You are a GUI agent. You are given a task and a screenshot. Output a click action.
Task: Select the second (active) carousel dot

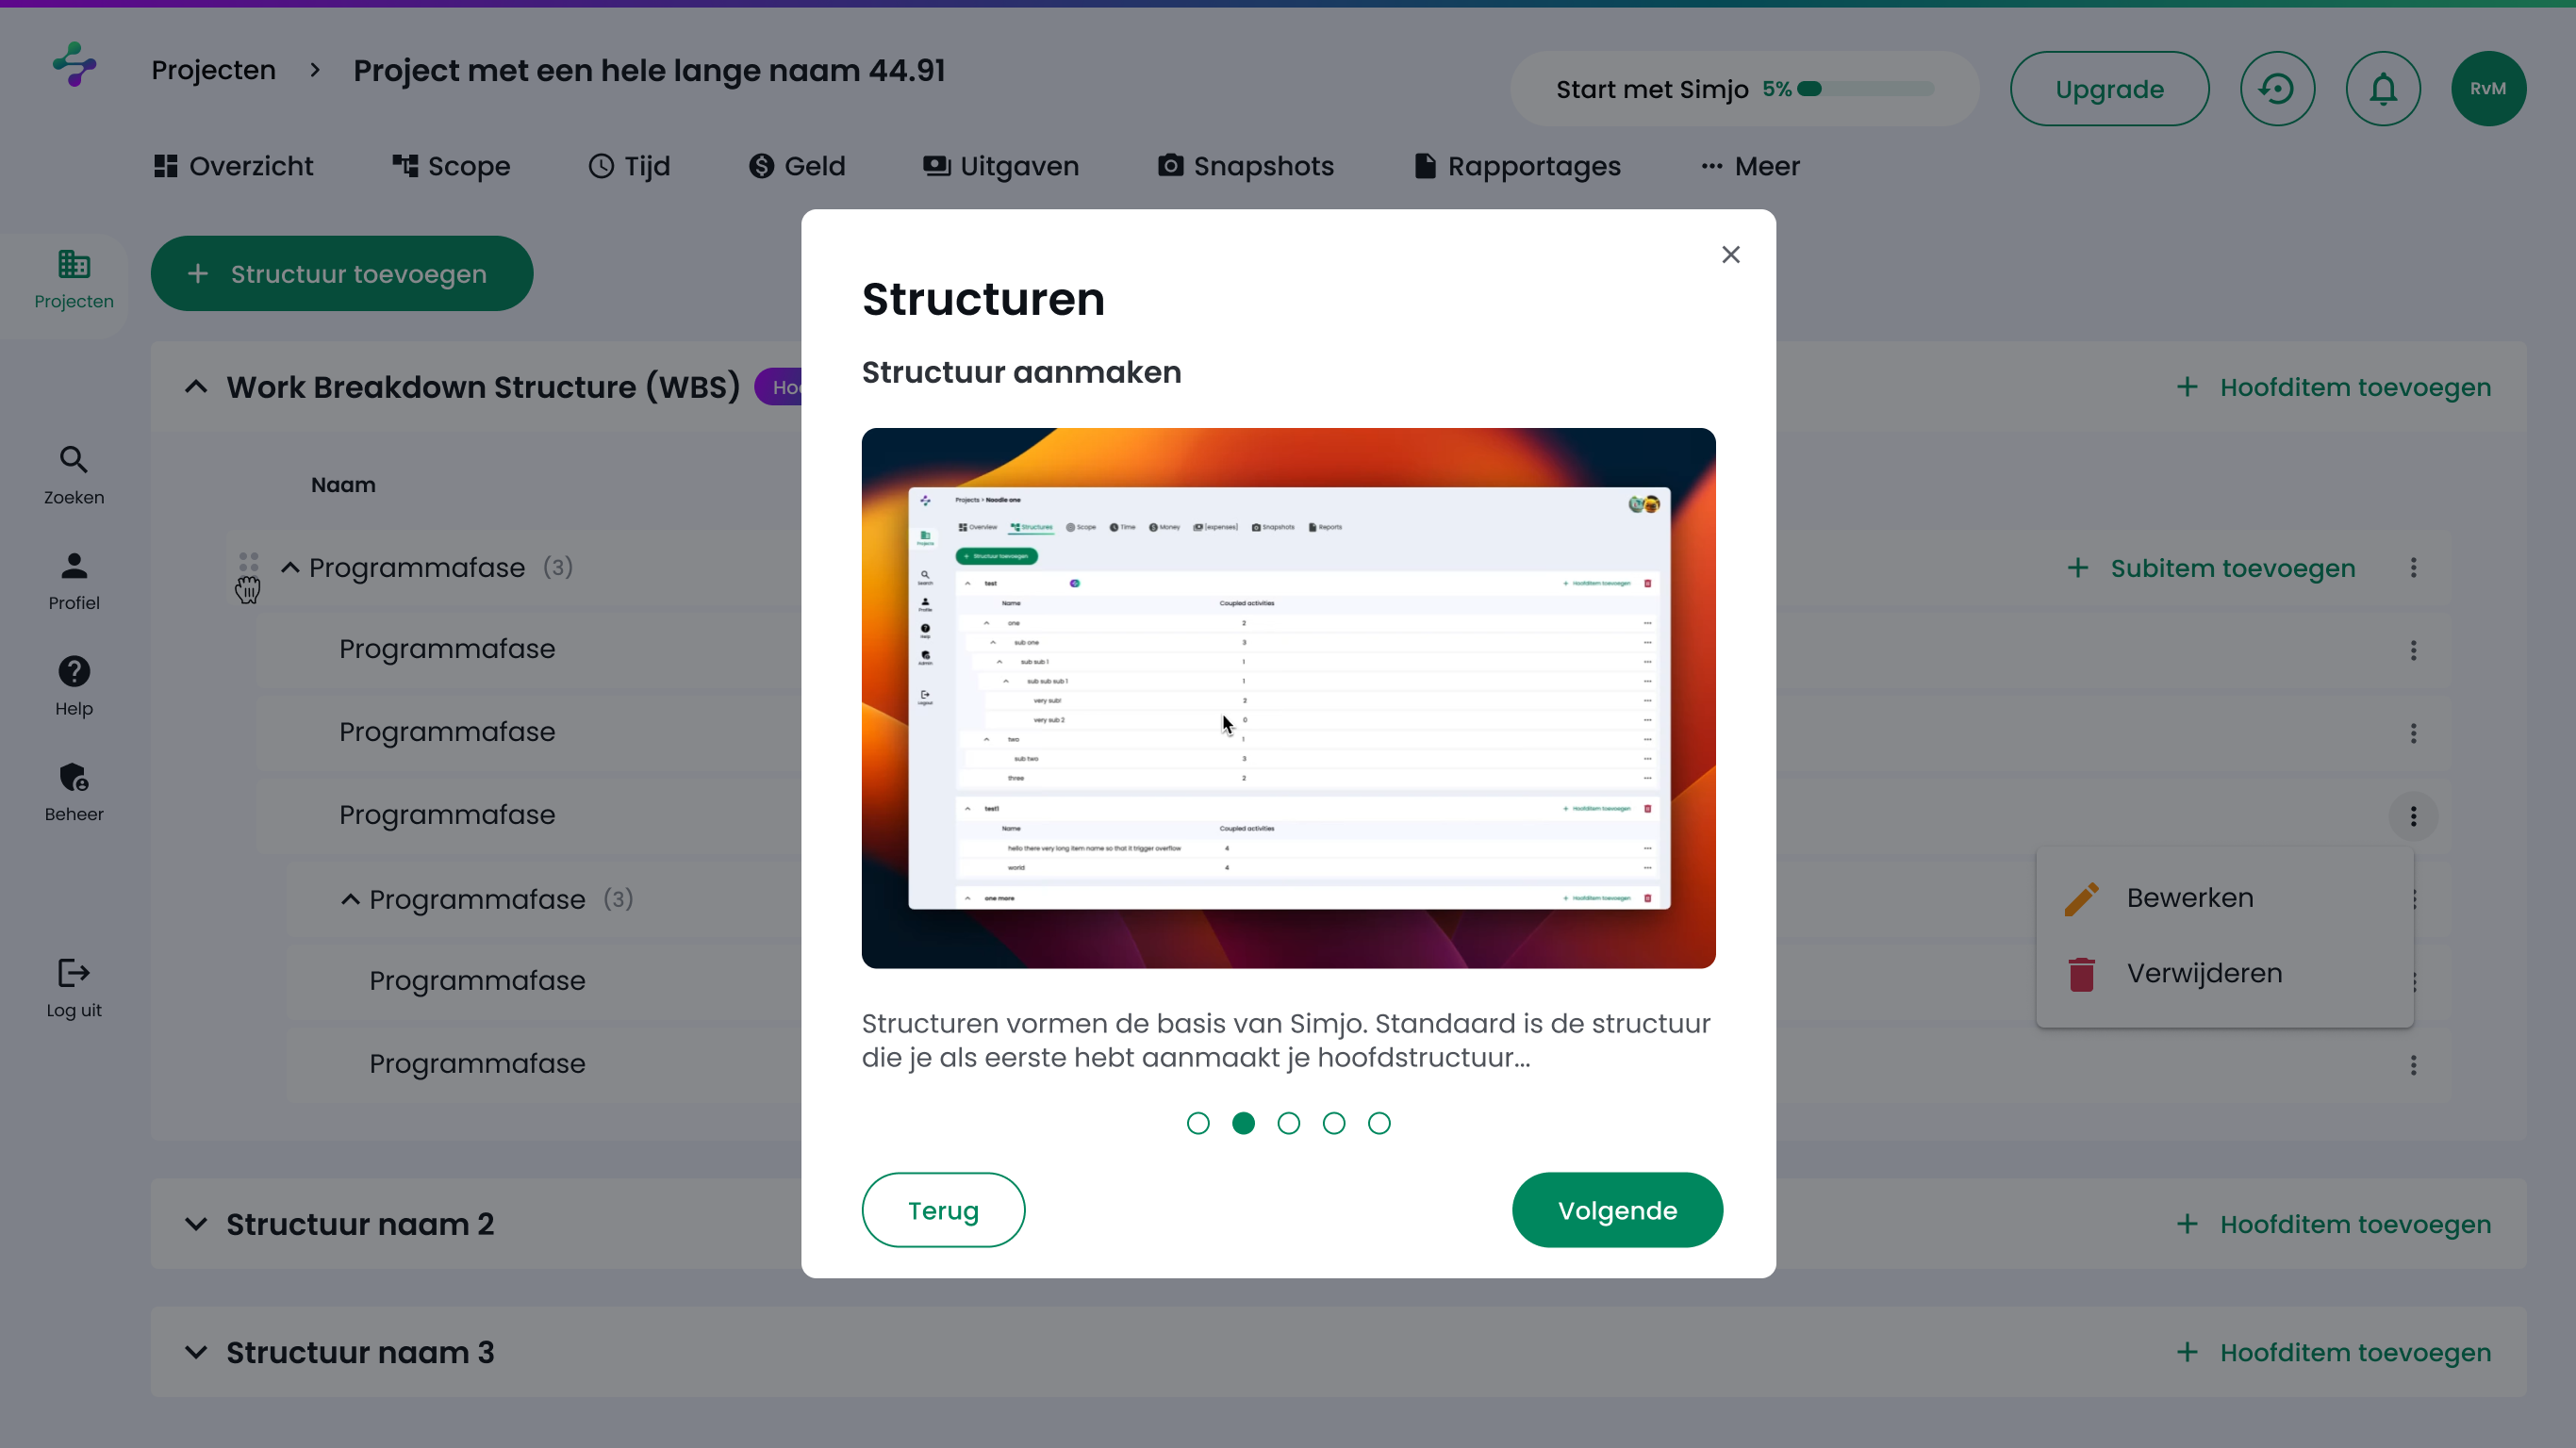(1243, 1123)
